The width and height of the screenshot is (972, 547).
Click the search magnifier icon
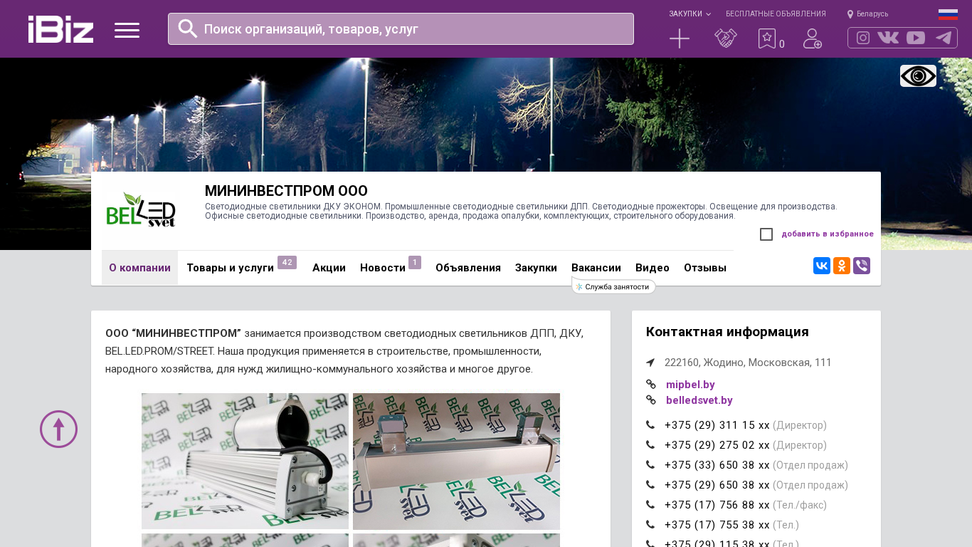pyautogui.click(x=188, y=28)
